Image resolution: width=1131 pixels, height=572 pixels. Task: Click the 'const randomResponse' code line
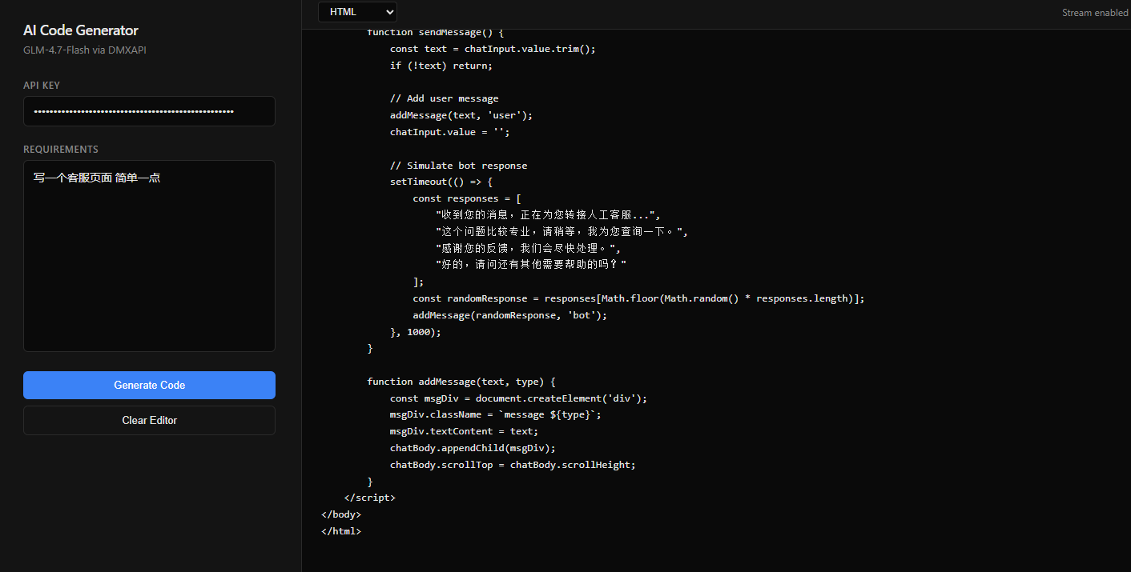(639, 298)
